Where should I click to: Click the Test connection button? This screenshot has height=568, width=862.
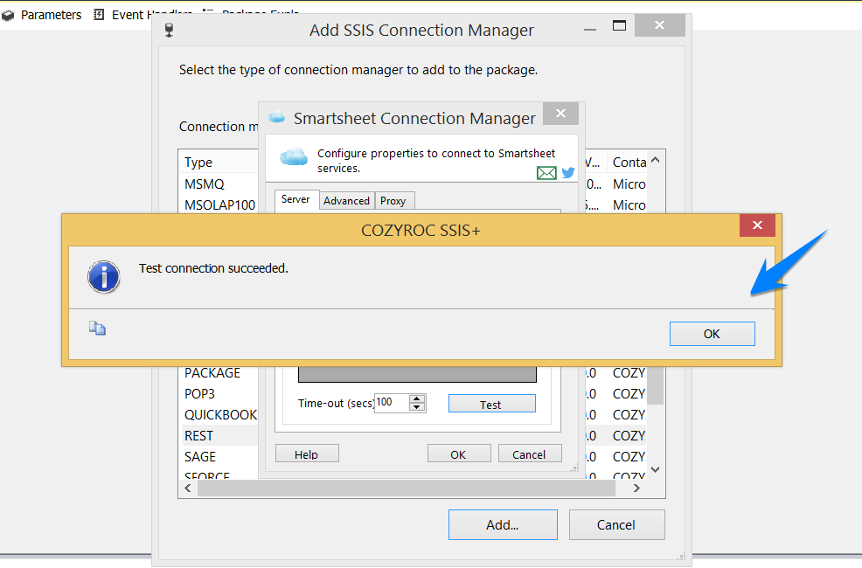tap(491, 405)
